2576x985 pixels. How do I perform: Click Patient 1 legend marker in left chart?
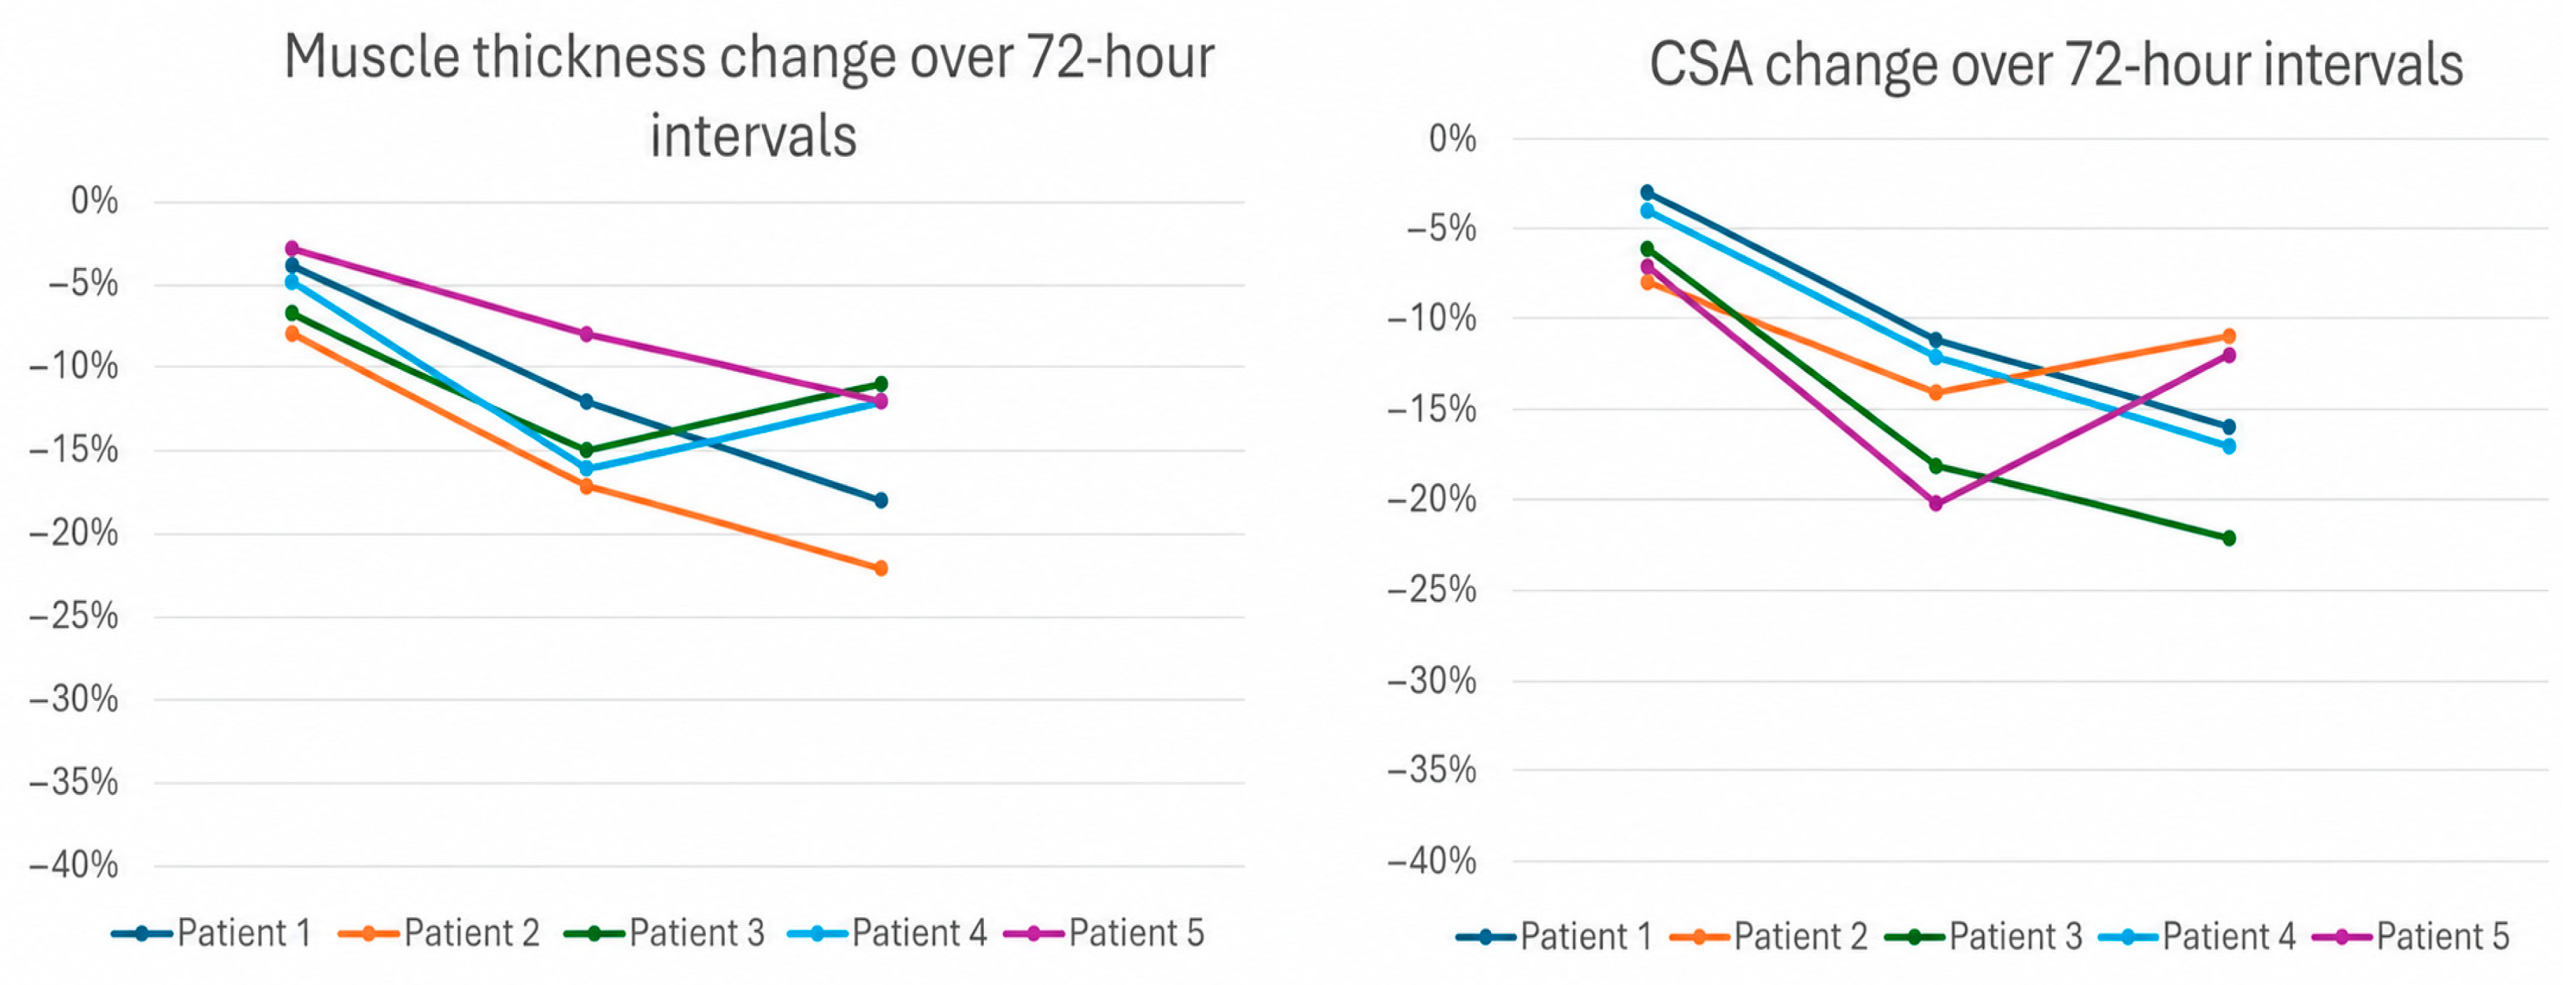tap(141, 934)
